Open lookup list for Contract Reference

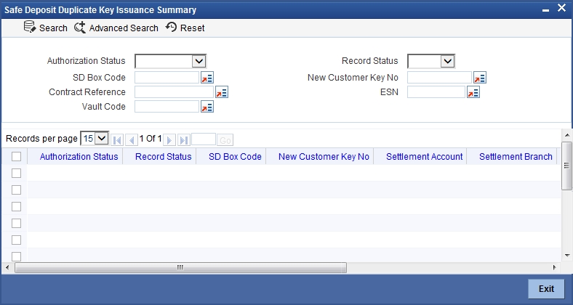[222, 92]
